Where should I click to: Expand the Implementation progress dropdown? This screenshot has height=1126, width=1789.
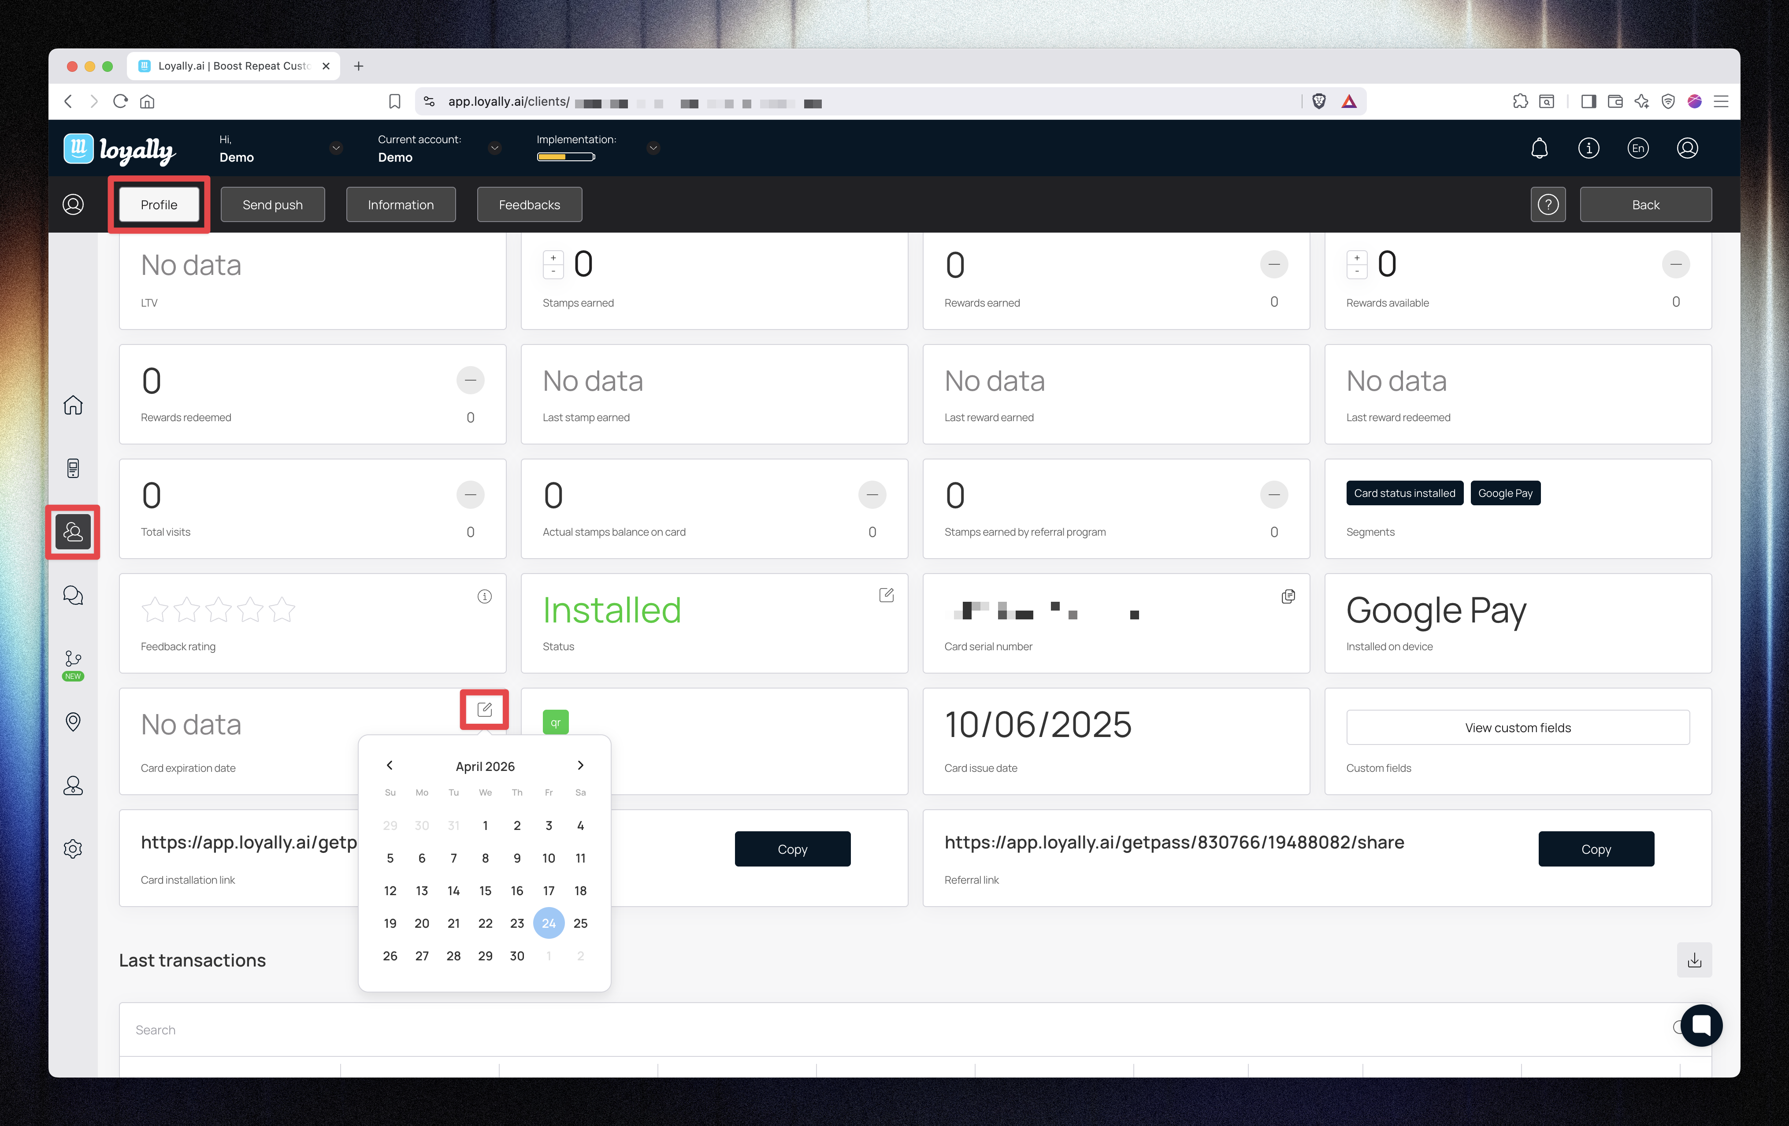point(653,148)
